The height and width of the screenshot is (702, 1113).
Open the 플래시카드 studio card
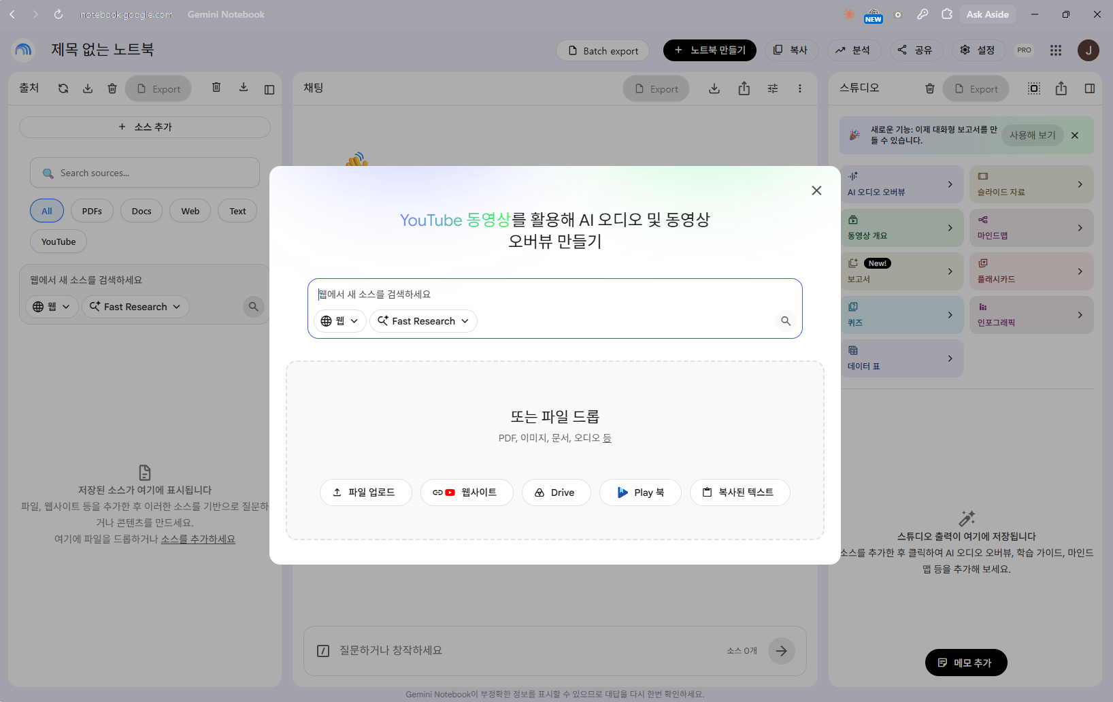tap(1031, 271)
